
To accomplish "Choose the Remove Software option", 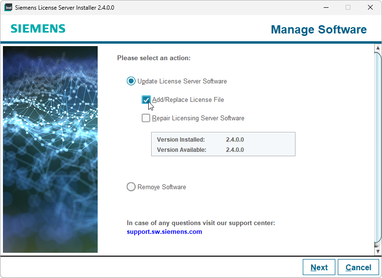I will tap(131, 187).
